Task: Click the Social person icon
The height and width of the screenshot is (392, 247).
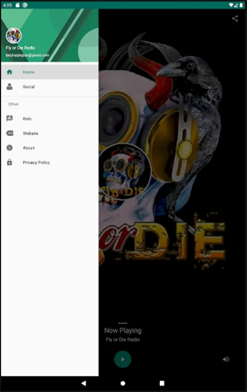Action: pos(10,87)
